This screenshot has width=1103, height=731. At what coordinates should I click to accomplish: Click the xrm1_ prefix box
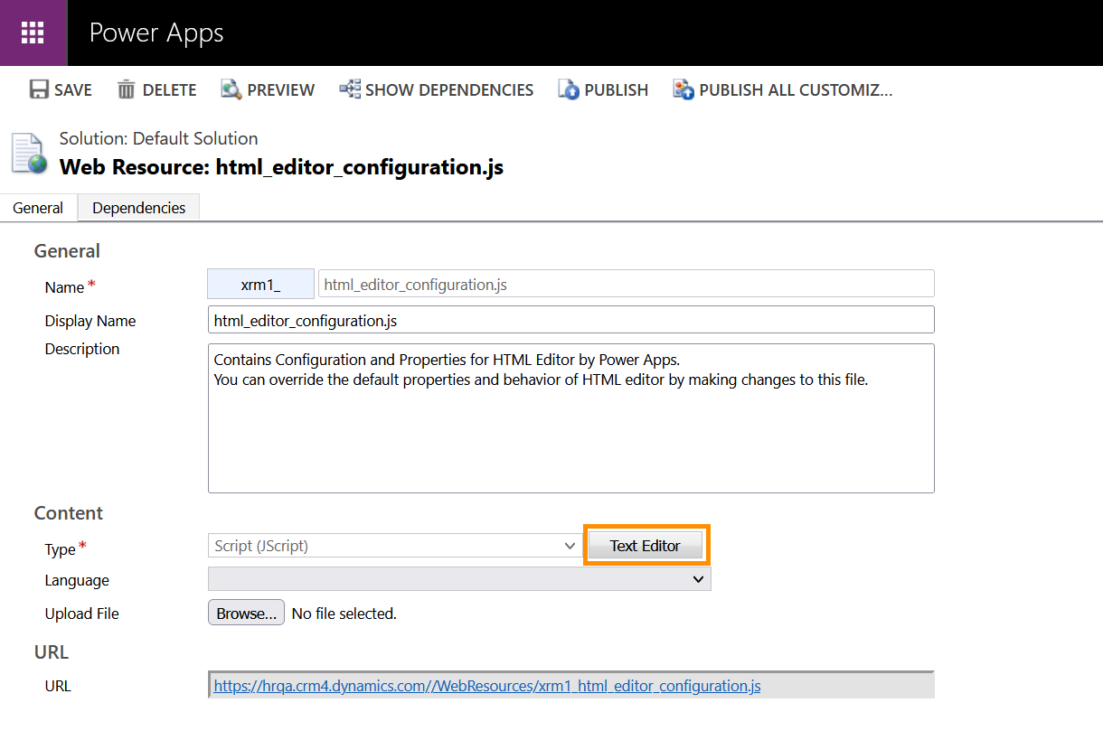coord(260,284)
